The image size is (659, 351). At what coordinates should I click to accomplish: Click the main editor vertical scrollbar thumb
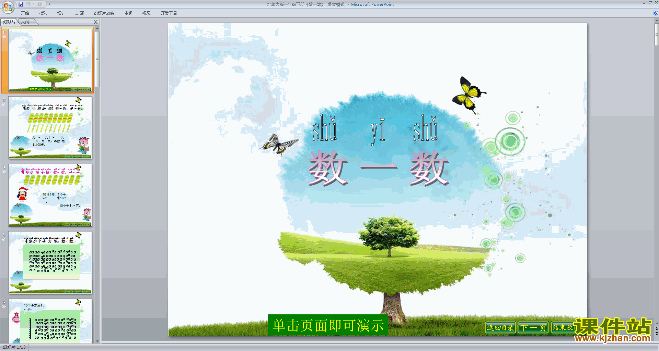(x=657, y=34)
